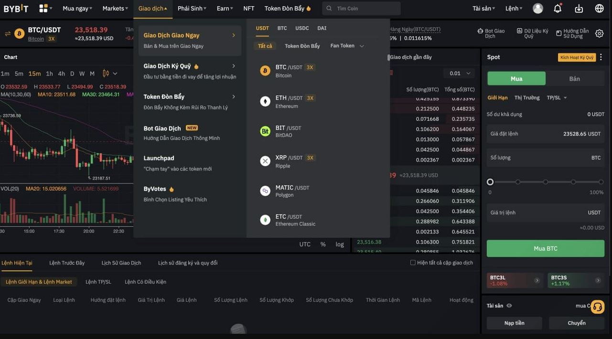Open BTC3L leveraged token arrow

point(537,280)
